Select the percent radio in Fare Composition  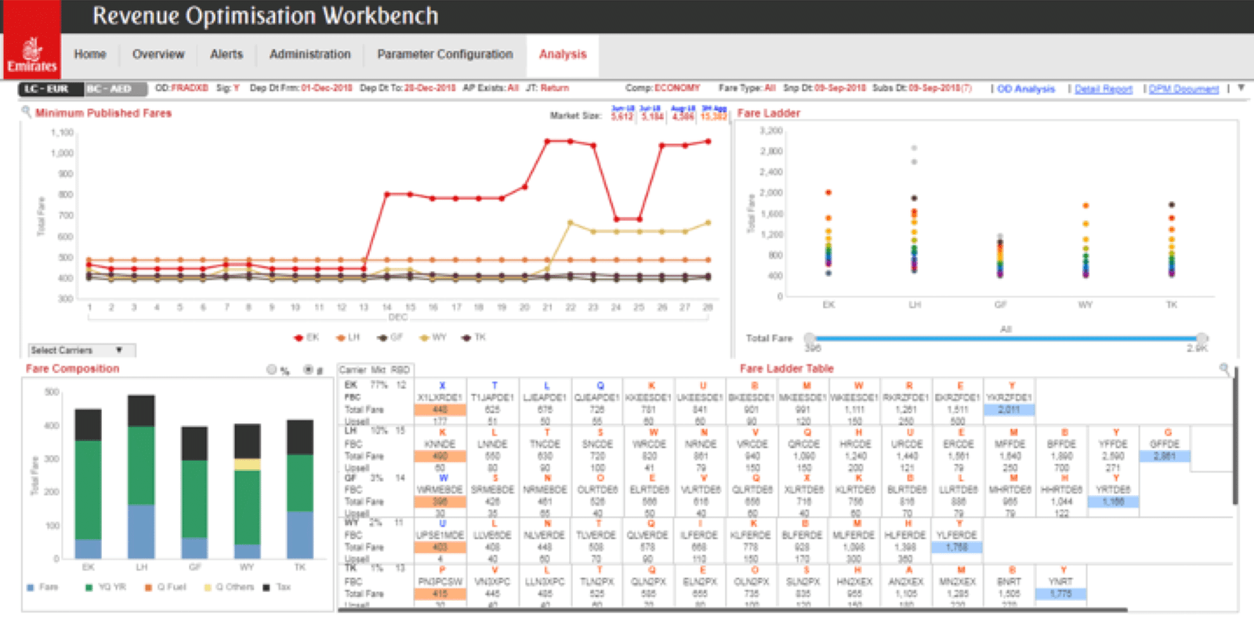click(x=271, y=370)
